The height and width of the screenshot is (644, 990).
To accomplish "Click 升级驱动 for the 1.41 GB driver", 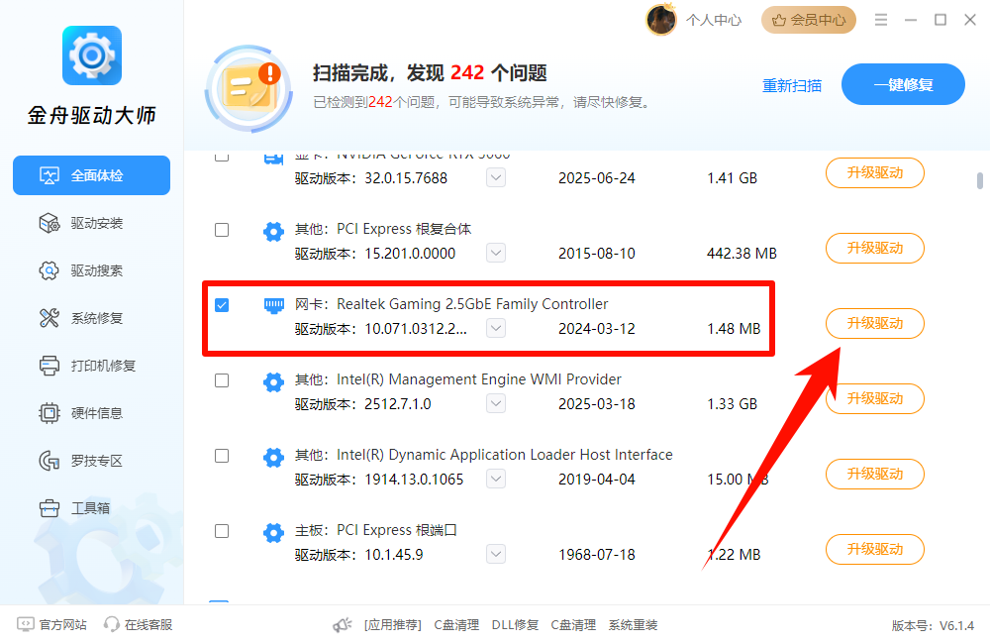I will click(x=875, y=173).
